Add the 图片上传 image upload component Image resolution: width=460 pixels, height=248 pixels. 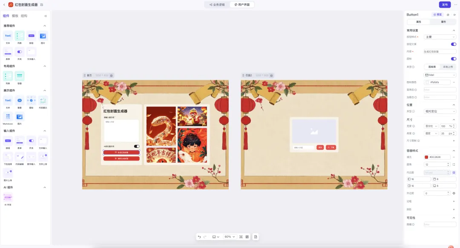tap(8, 173)
